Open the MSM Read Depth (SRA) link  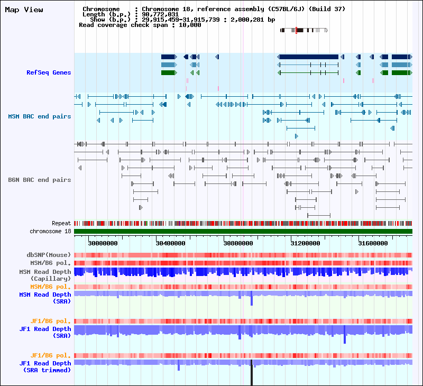pyautogui.click(x=45, y=298)
